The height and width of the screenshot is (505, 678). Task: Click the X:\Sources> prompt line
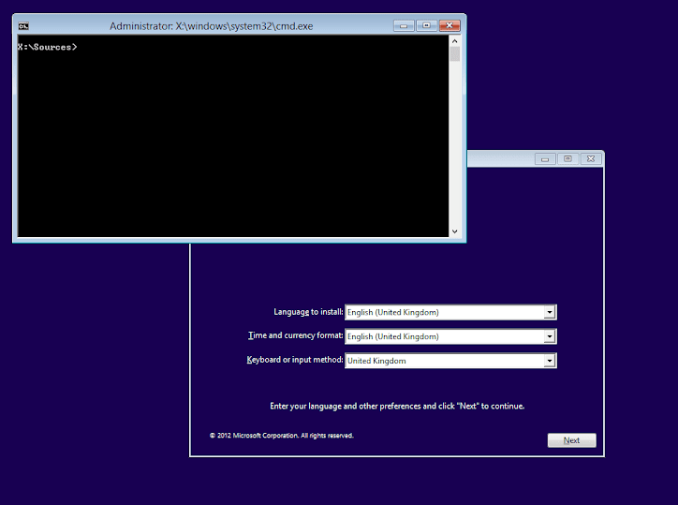click(47, 47)
